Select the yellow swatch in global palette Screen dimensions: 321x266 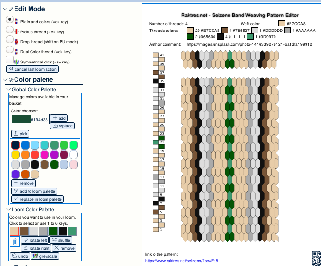pos(15,155)
